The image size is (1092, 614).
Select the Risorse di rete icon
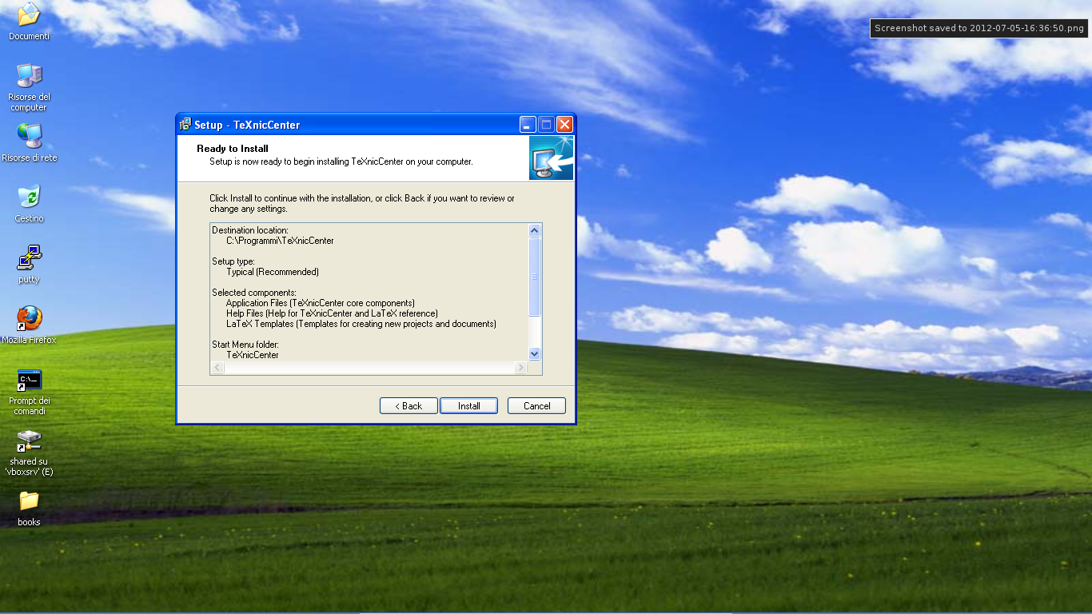tap(29, 142)
